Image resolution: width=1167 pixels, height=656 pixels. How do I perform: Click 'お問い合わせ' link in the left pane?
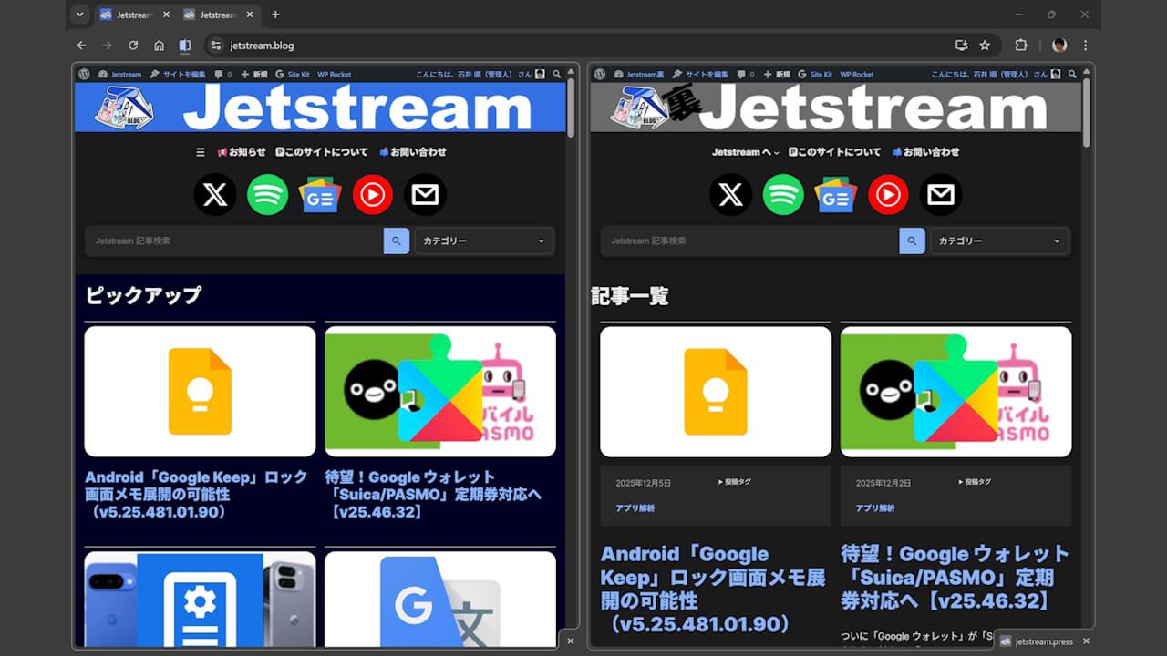[413, 152]
